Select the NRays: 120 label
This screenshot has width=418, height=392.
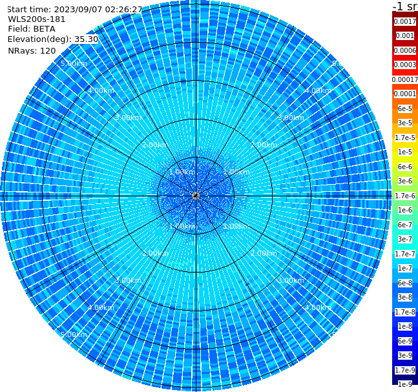point(32,50)
